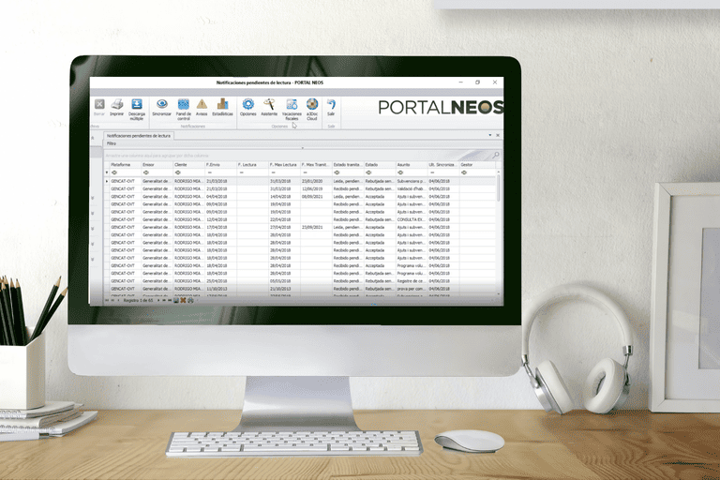Open Descarga múltiple download tool

tap(136, 110)
